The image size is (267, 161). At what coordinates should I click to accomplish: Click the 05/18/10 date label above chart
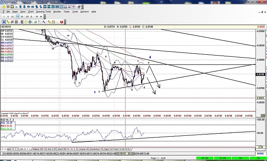pos(6,27)
